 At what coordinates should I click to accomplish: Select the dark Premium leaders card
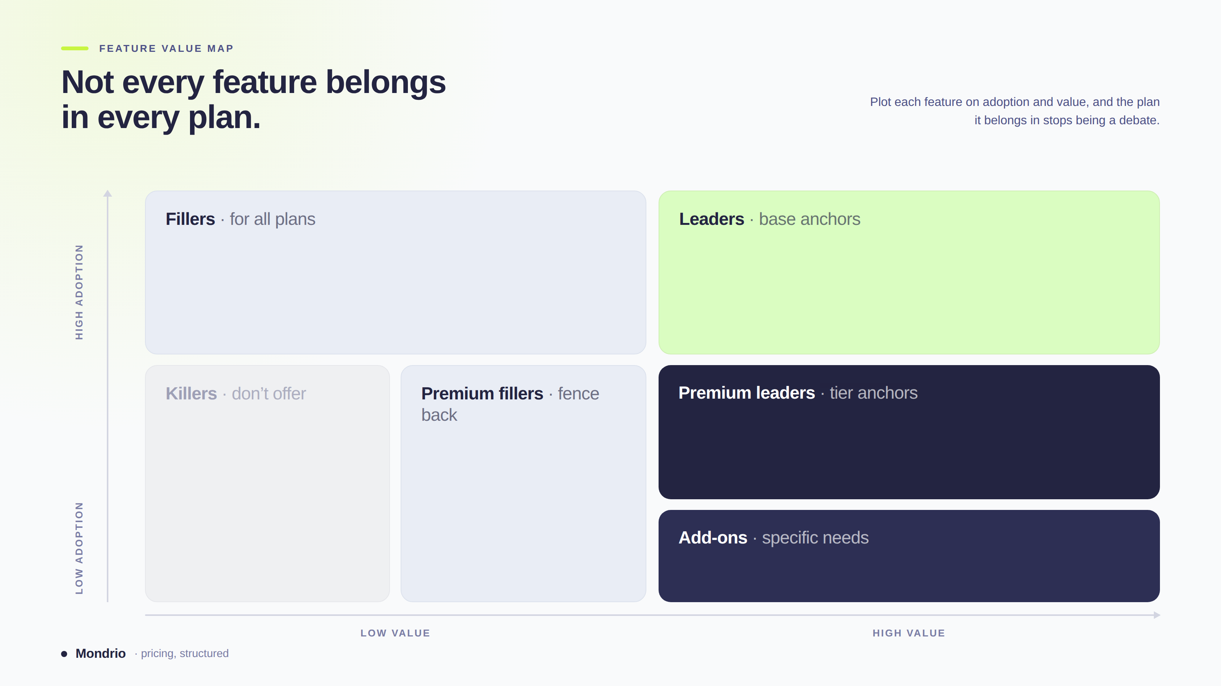point(909,432)
